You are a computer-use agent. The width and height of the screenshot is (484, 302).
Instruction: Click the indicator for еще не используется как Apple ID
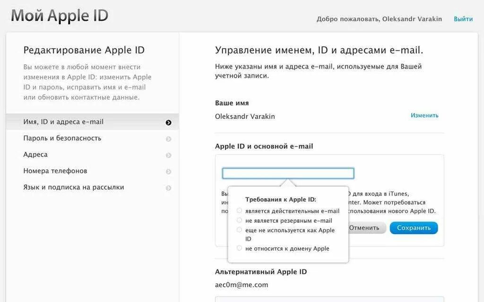point(239,230)
